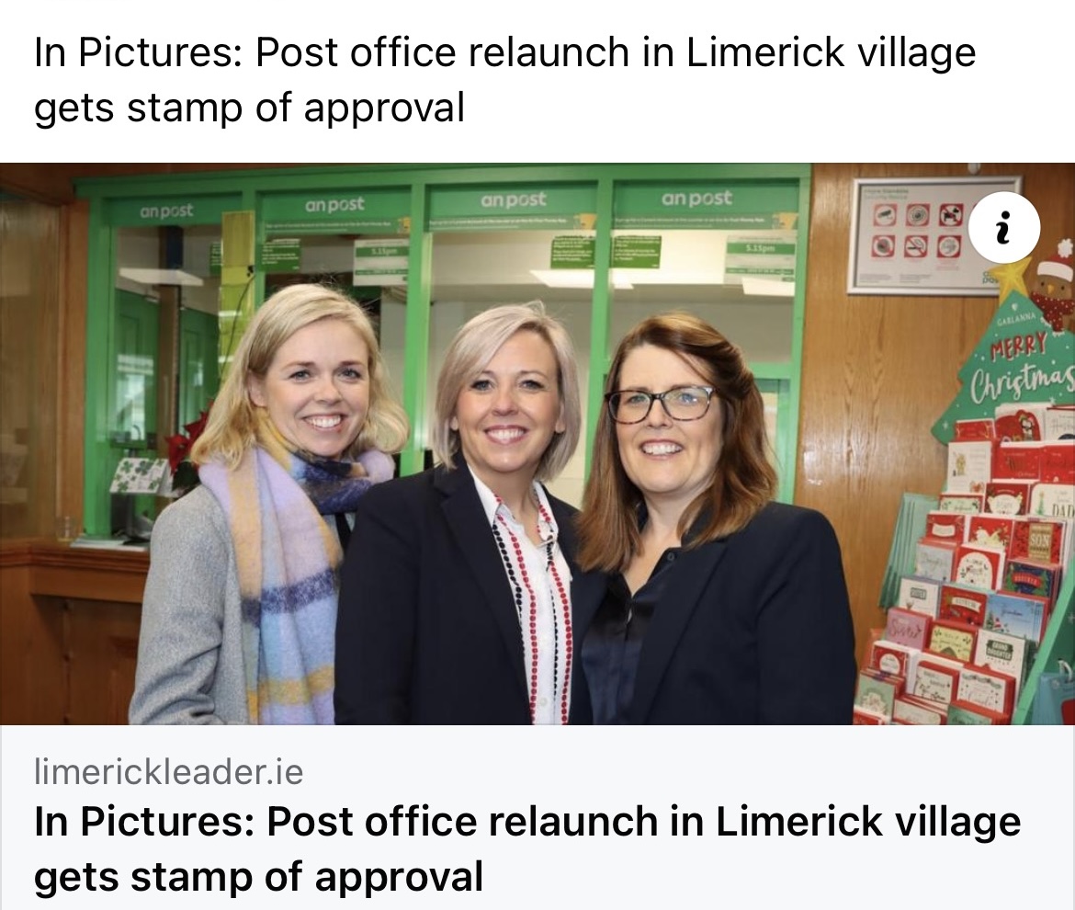
Task: Click the rightmost "an post" counter sign
Action: (x=696, y=199)
